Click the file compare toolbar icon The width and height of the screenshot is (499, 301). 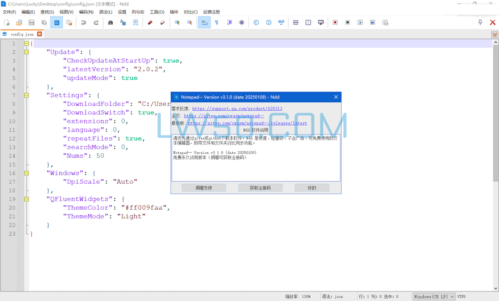point(296,23)
